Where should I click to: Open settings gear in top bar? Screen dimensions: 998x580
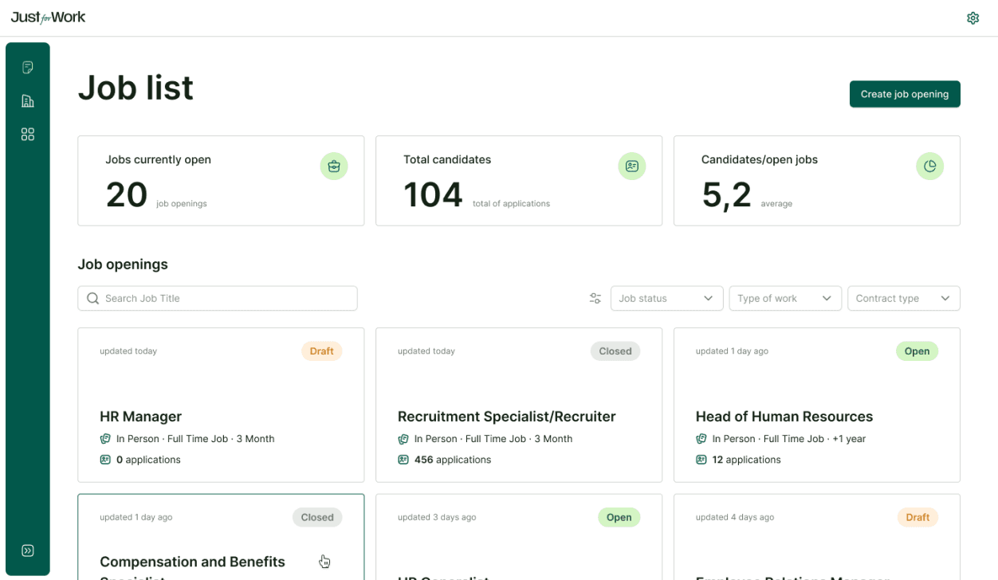pos(972,18)
